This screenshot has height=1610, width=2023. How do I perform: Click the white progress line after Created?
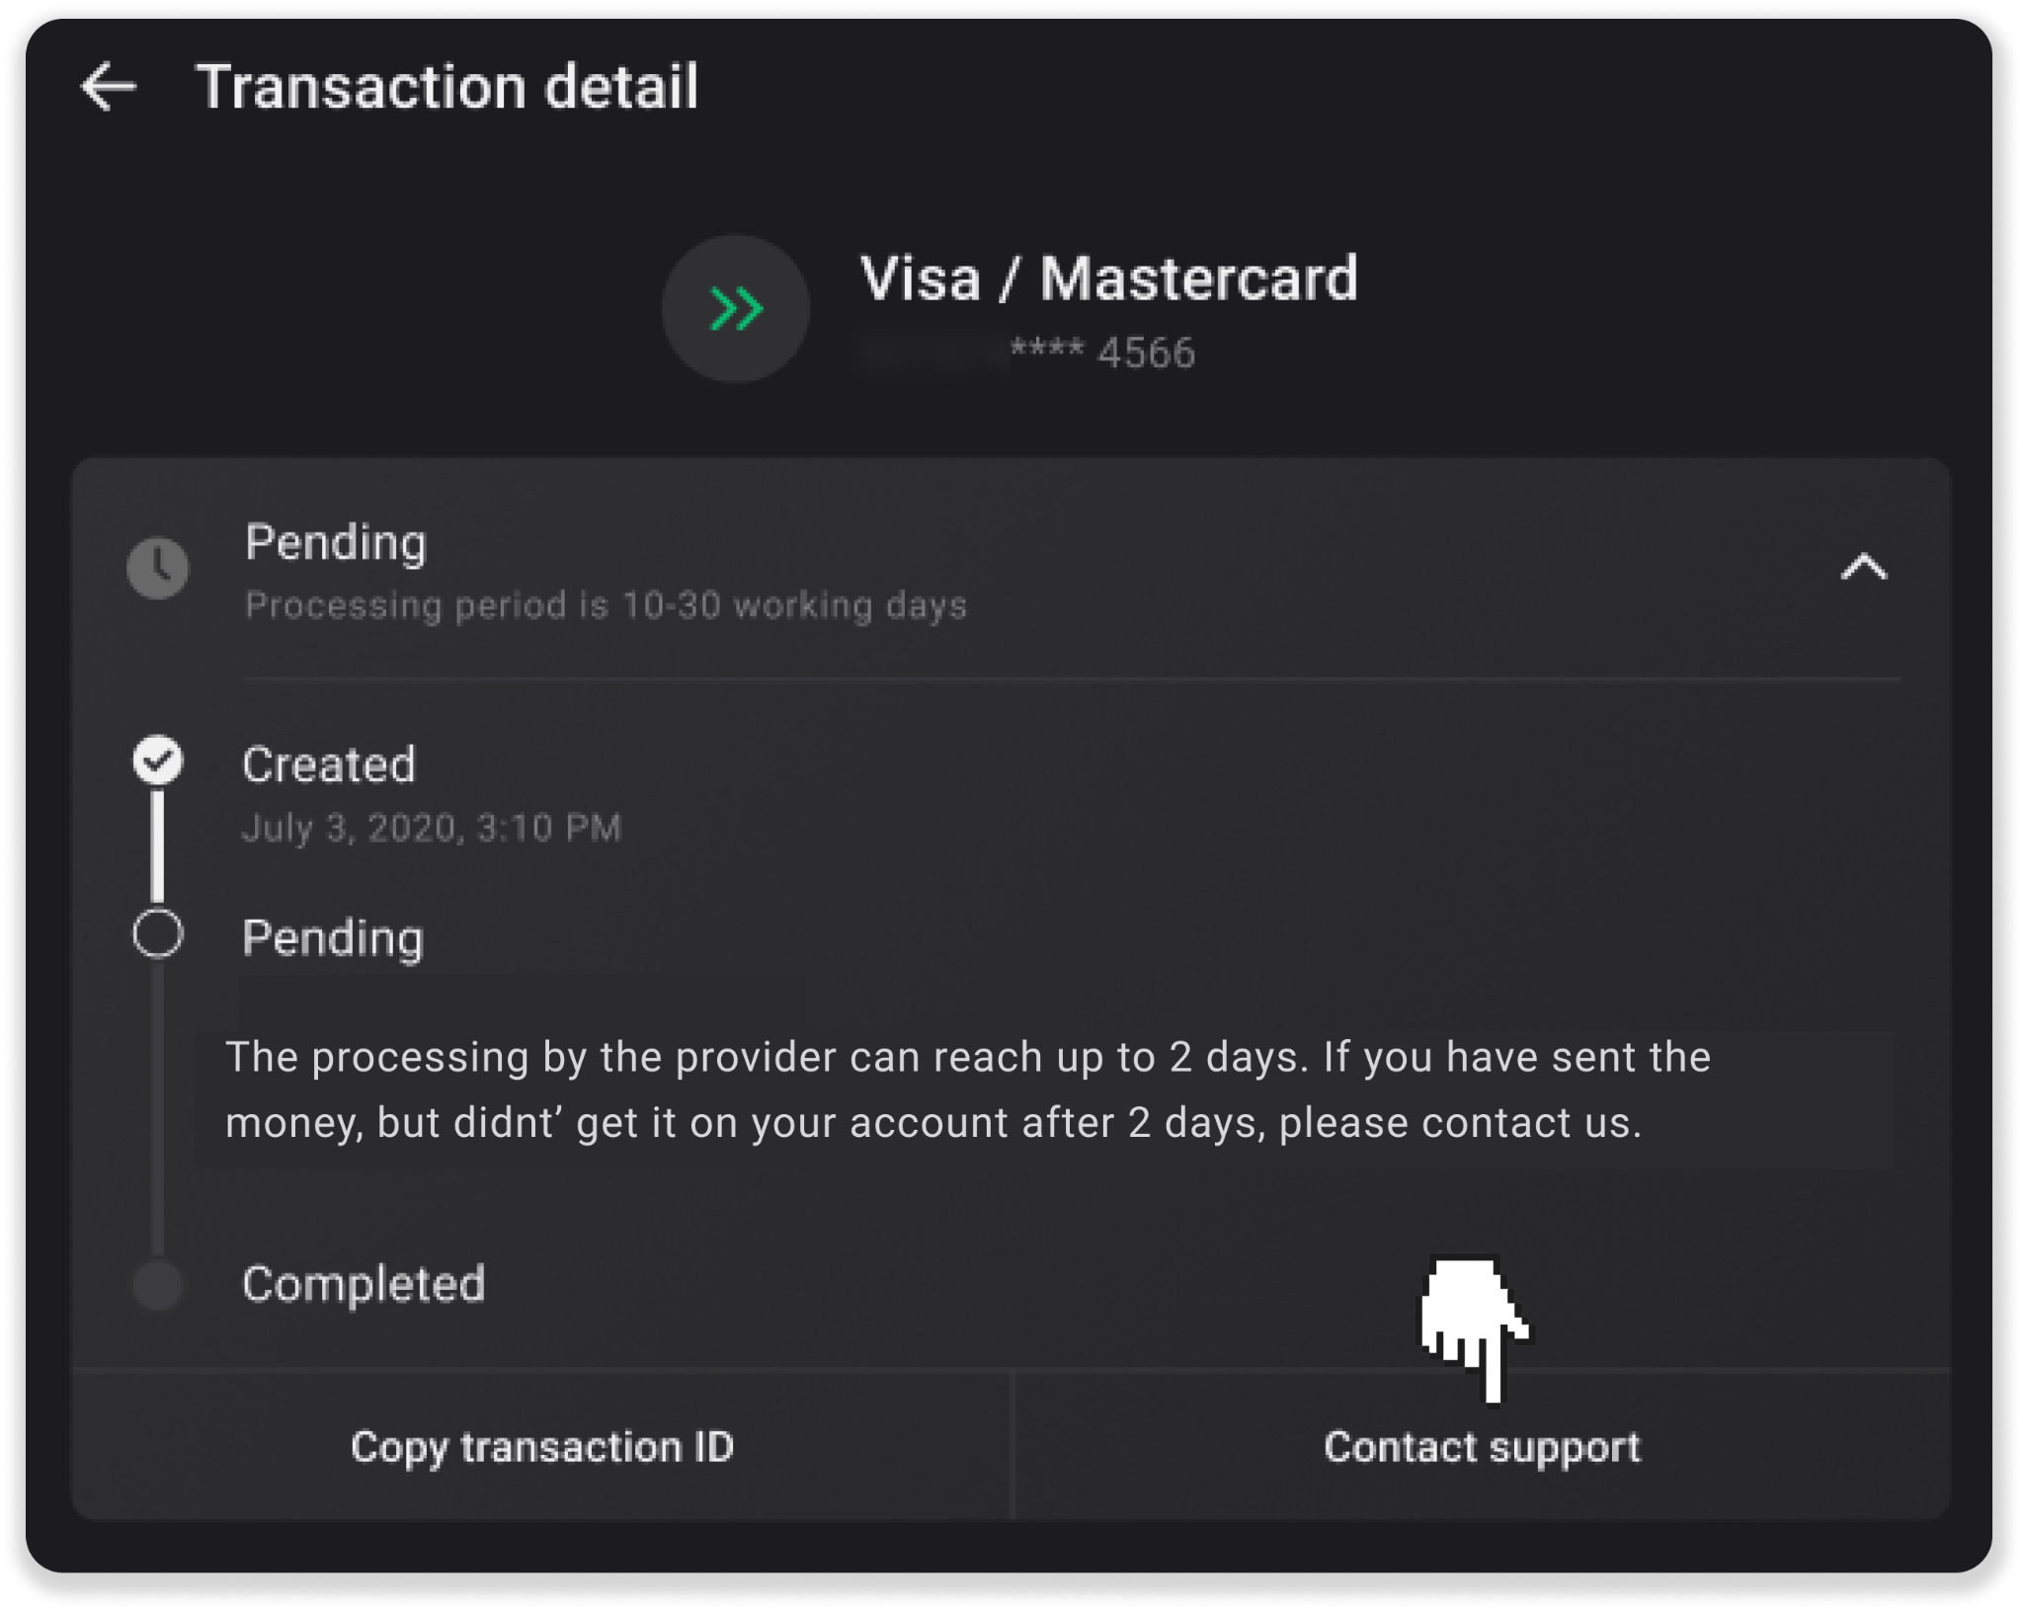click(158, 846)
